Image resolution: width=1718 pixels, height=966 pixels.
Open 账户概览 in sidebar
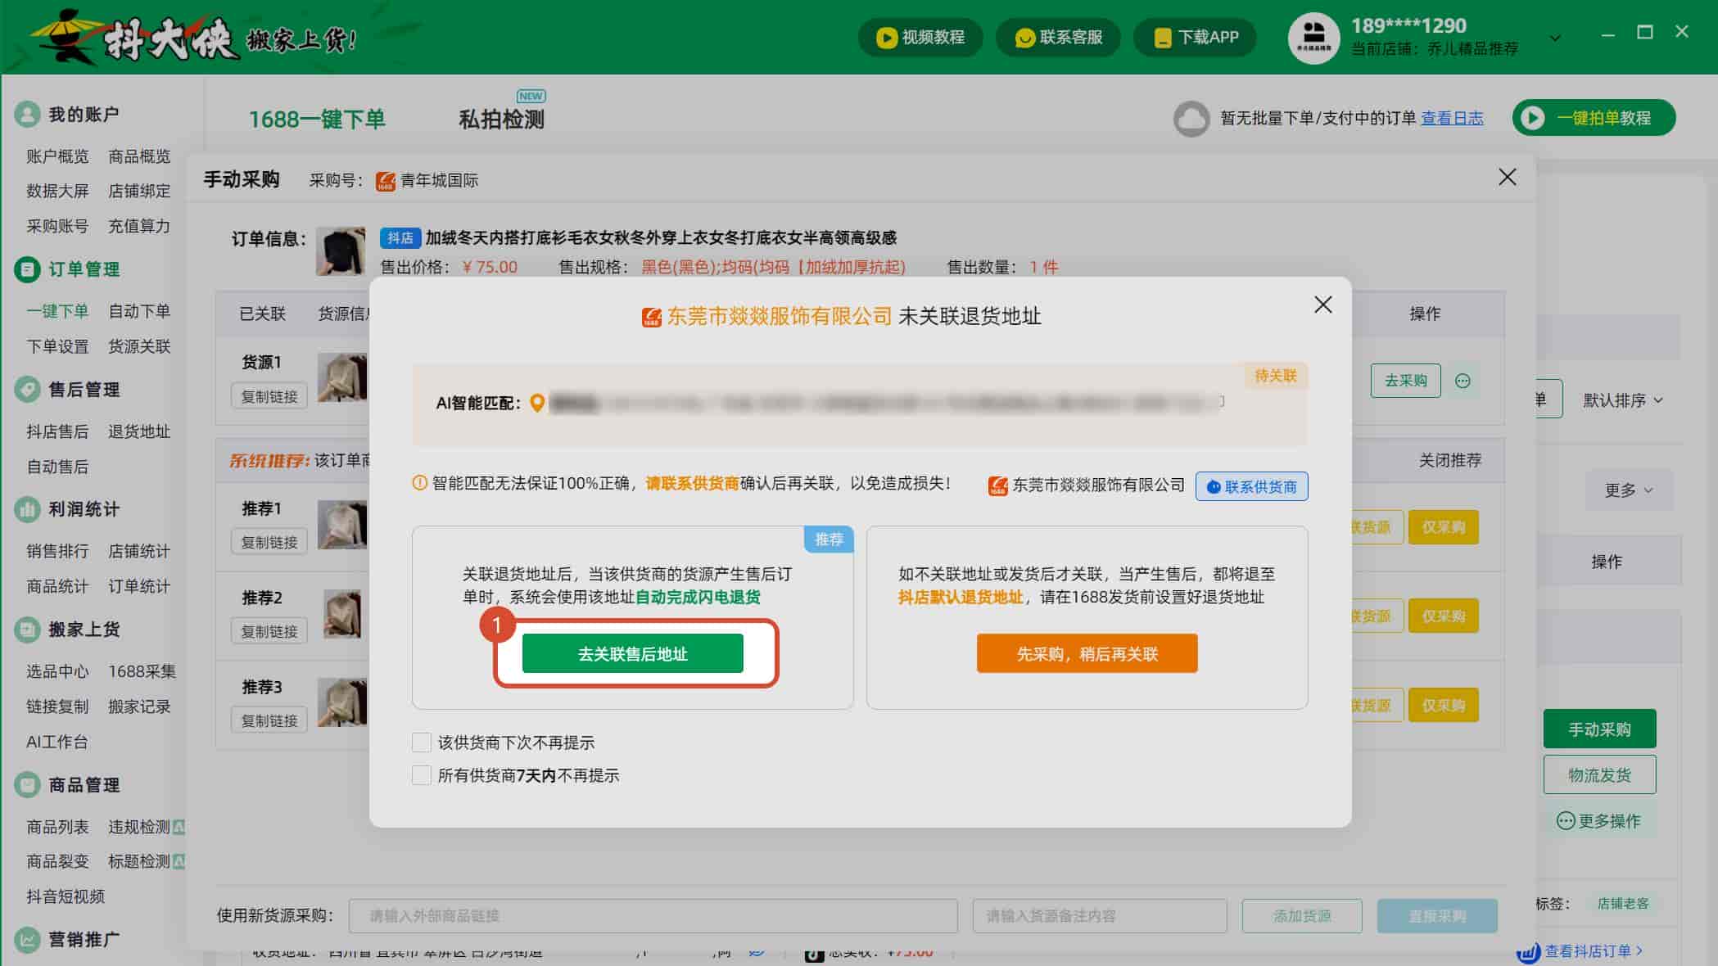[57, 156]
